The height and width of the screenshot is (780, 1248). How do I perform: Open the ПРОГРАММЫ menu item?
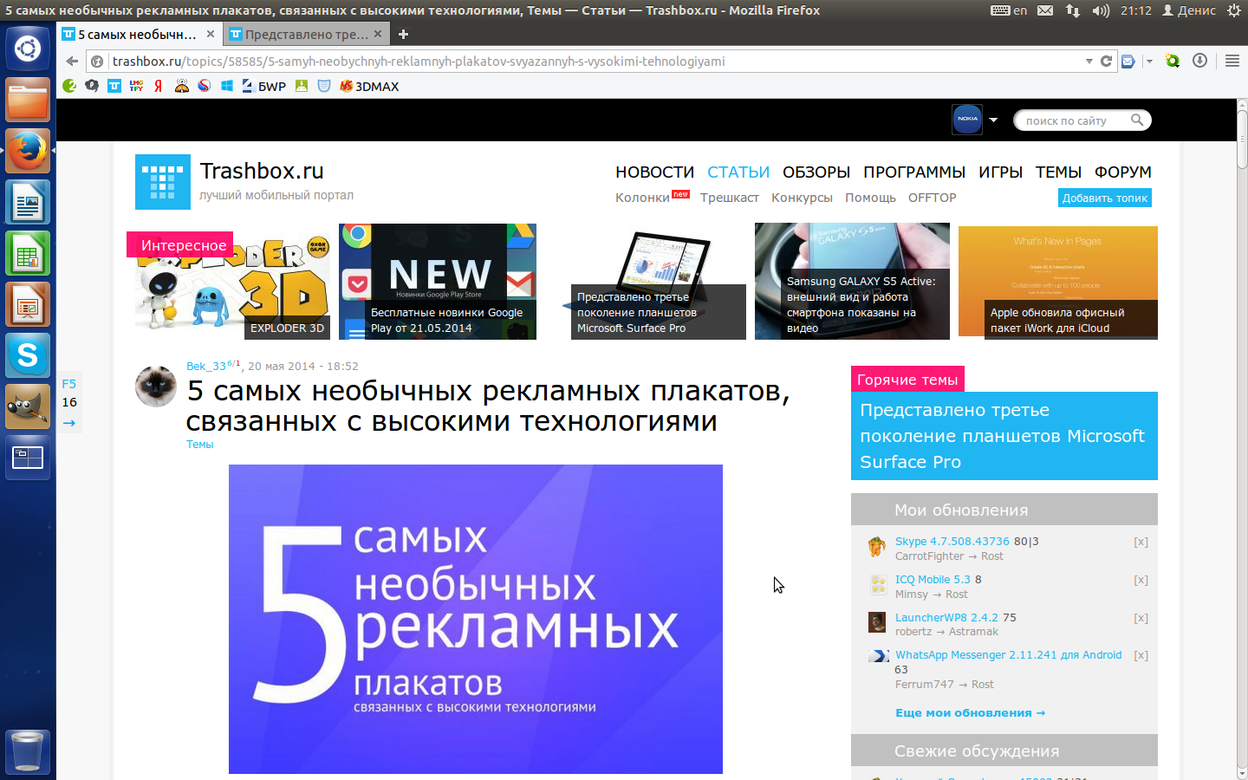point(914,172)
